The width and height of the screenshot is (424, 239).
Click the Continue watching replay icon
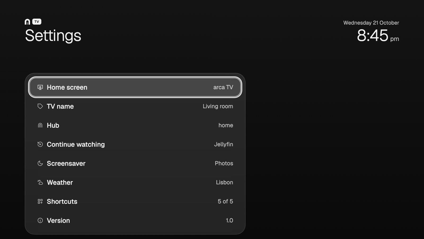(40, 144)
